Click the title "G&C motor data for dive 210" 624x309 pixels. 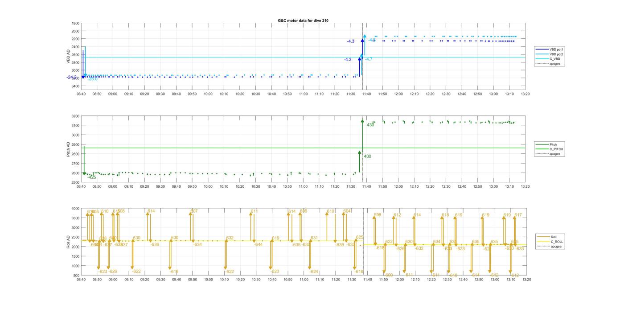pyautogui.click(x=303, y=21)
